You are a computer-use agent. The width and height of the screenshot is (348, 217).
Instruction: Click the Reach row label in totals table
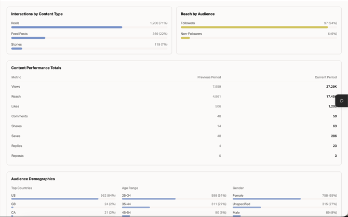click(x=16, y=97)
